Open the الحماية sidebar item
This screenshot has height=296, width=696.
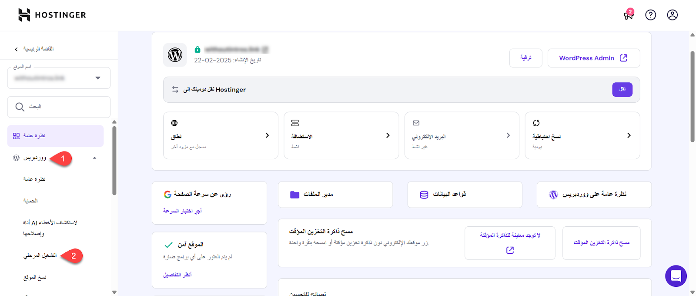pyautogui.click(x=30, y=201)
